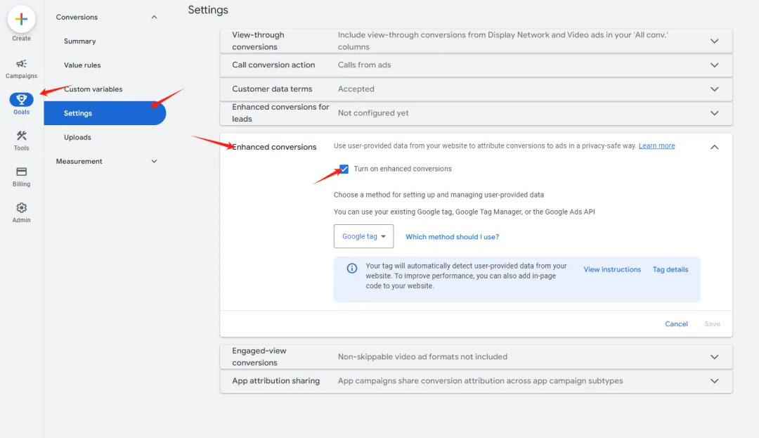The width and height of the screenshot is (759, 438).
Task: Click the Settings page heading
Action: click(x=208, y=10)
